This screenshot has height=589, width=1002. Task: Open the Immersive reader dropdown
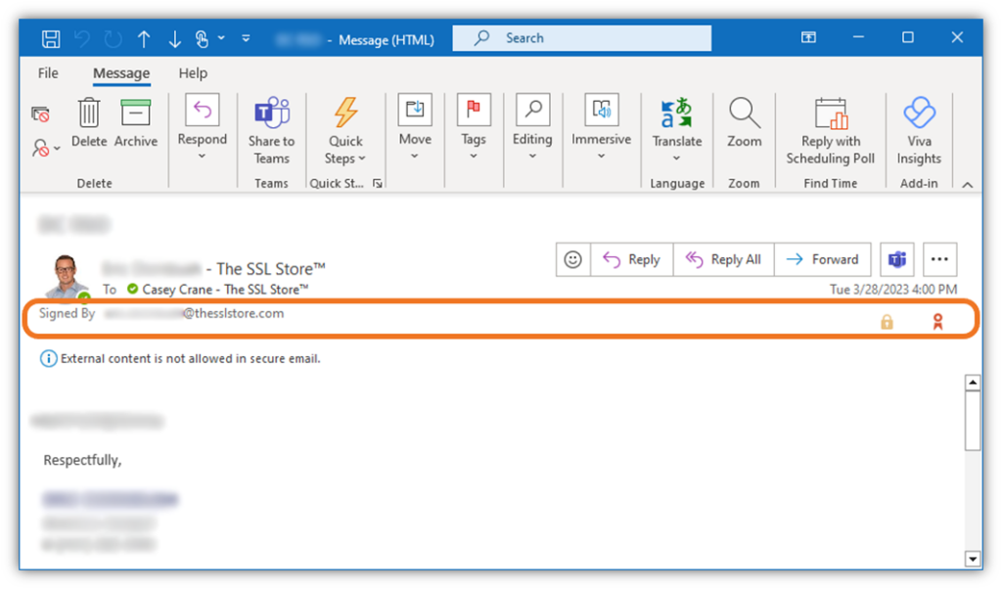602,128
